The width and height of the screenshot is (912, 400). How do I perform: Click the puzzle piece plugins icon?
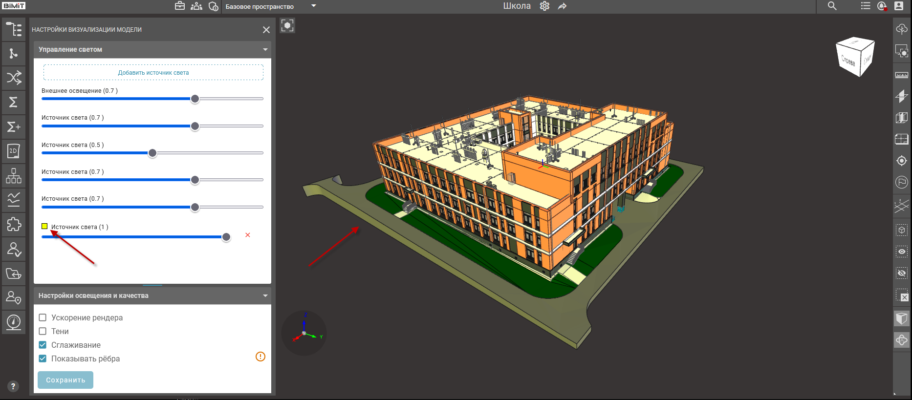coord(14,224)
